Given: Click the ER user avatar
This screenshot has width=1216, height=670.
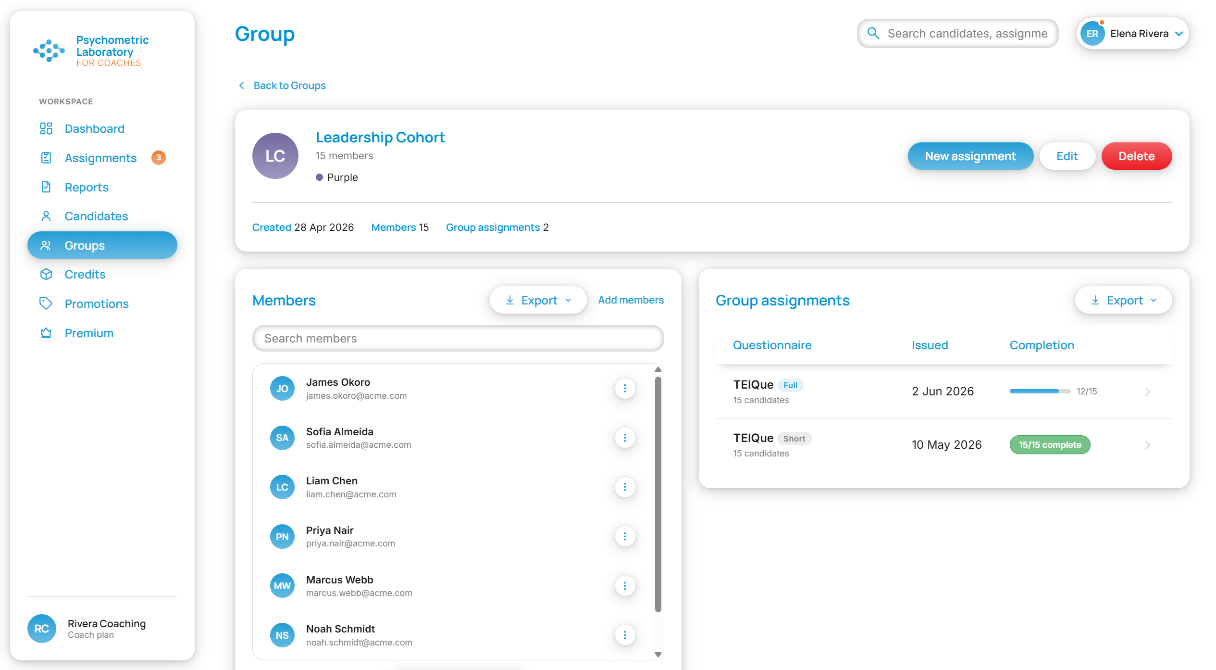Looking at the screenshot, I should click(x=1092, y=34).
